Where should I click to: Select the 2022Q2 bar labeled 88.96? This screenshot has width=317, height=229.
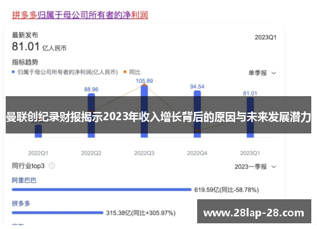coord(91,116)
